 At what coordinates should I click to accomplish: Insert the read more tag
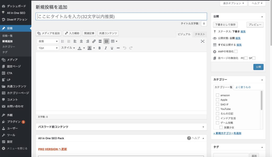[100, 41]
